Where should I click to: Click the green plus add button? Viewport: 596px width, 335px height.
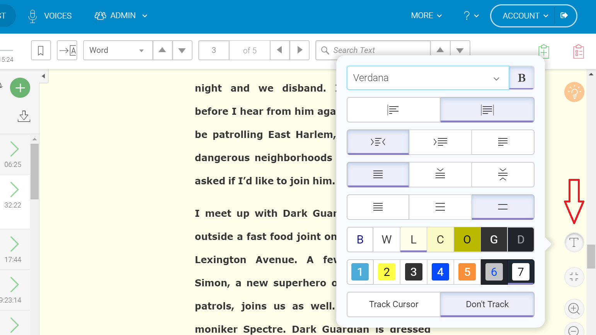tap(20, 88)
